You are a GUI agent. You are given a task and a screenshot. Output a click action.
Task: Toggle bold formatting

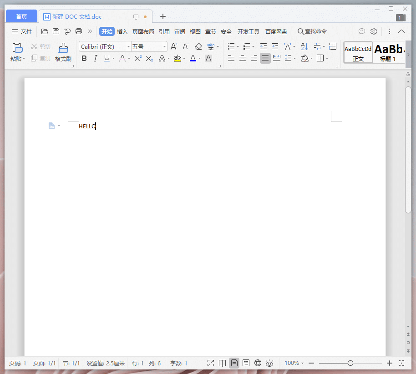coord(84,58)
